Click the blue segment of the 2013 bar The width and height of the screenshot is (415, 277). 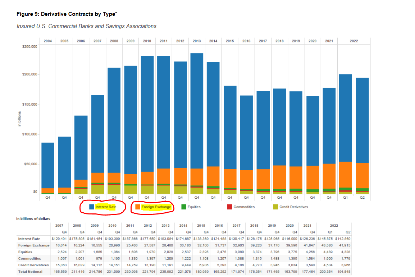click(x=197, y=111)
